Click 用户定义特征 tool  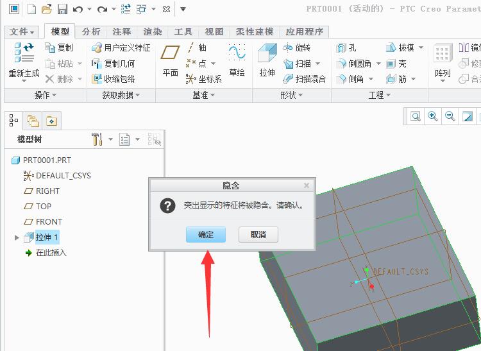(x=121, y=47)
